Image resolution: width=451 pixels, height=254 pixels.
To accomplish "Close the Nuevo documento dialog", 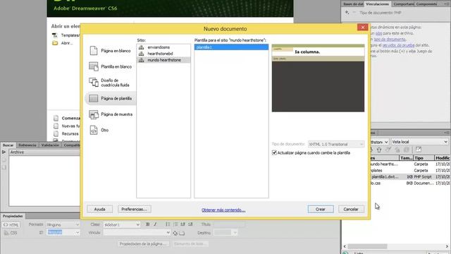I will (362, 27).
